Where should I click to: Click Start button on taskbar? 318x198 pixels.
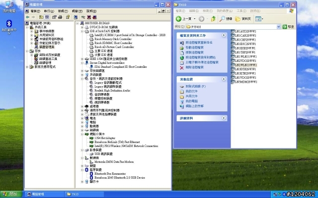pos(11,194)
